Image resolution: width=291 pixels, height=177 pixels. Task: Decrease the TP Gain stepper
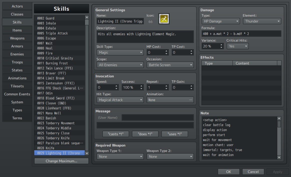click(x=191, y=89)
